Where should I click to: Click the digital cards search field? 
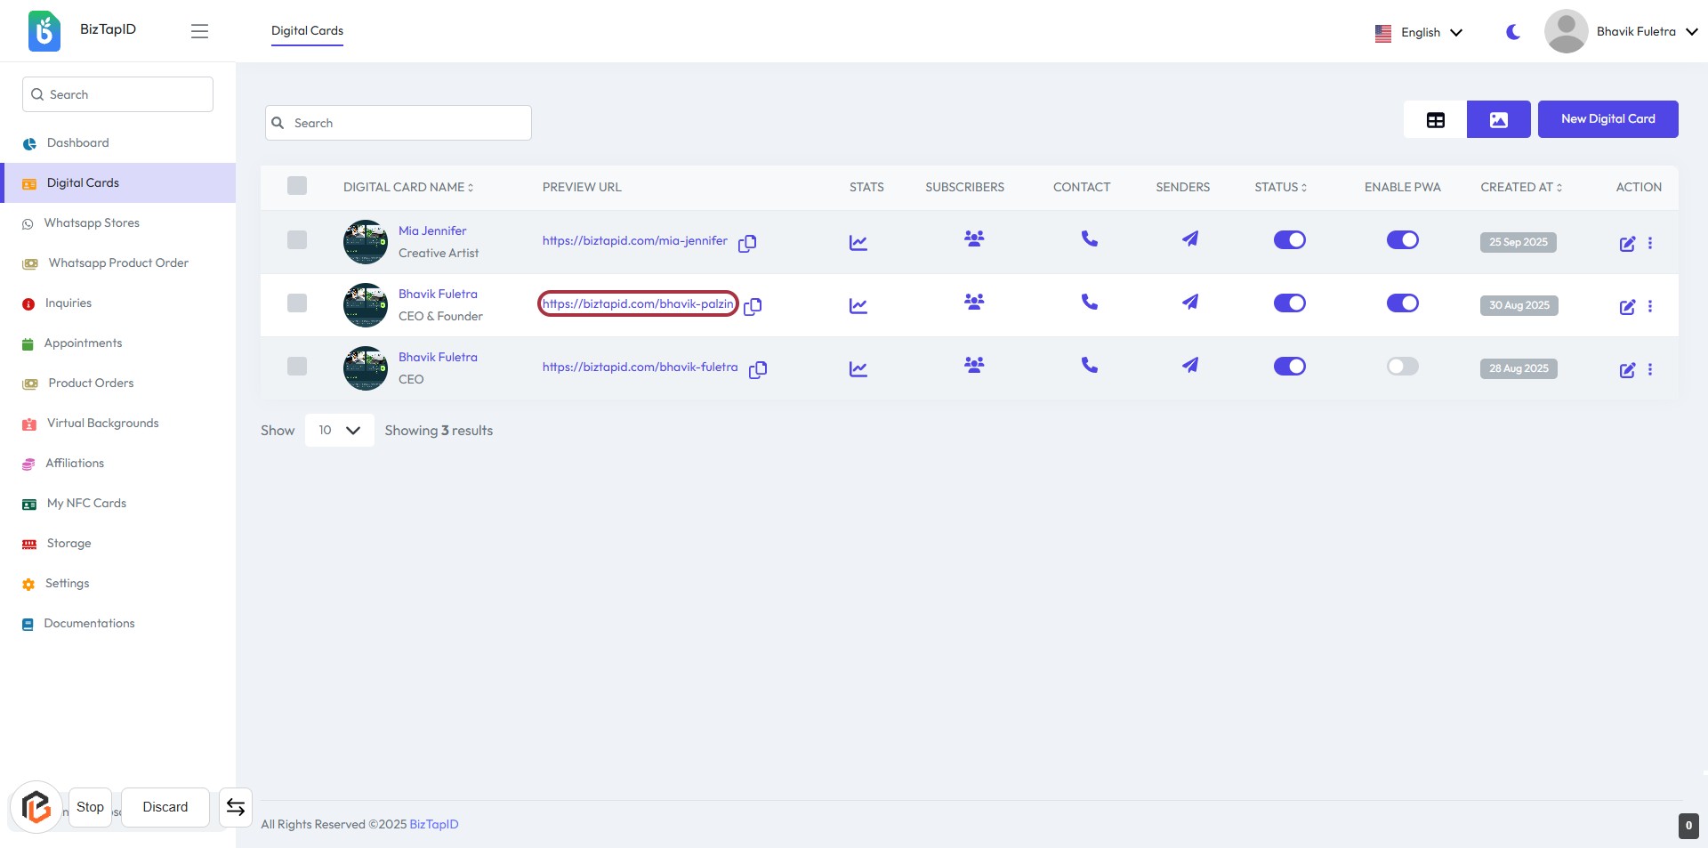pyautogui.click(x=399, y=123)
